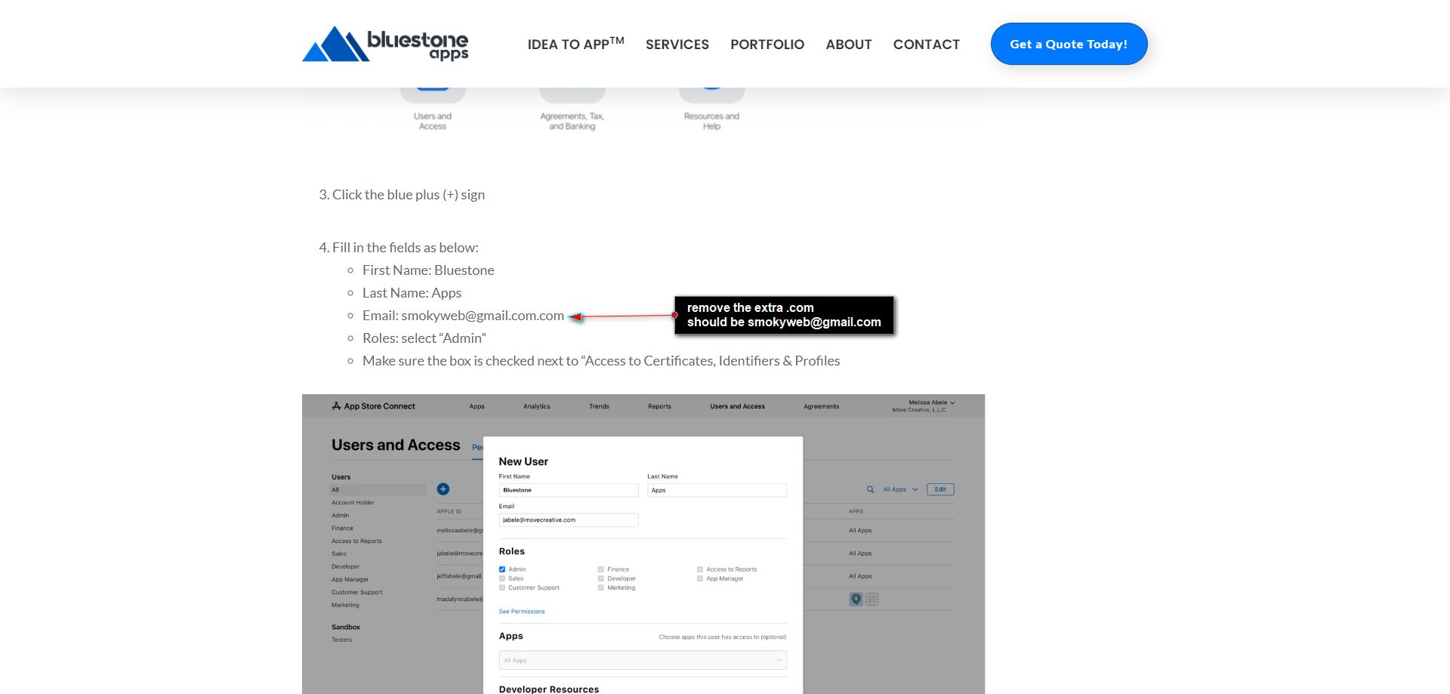Select App Manager in the Users sidebar

click(350, 580)
